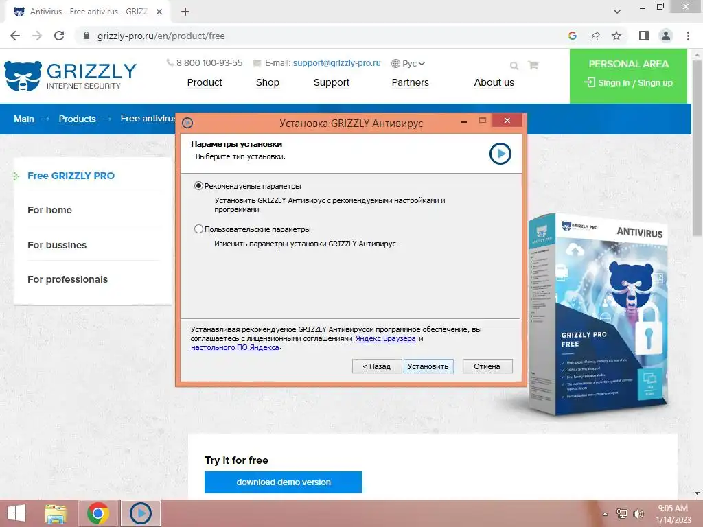Select the Рекомендуемые параметры radio option
The image size is (703, 527).
[198, 185]
